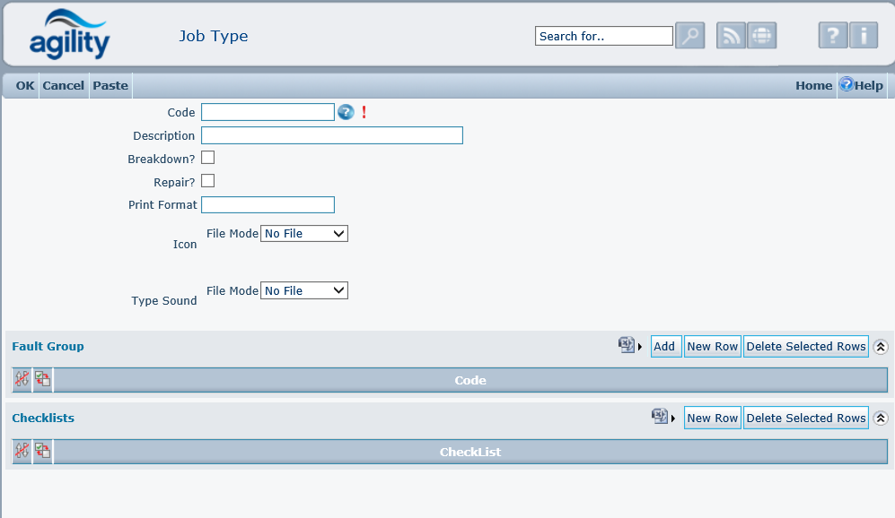Open the Type Sound File Mode dropdown
895x518 pixels.
tap(303, 289)
